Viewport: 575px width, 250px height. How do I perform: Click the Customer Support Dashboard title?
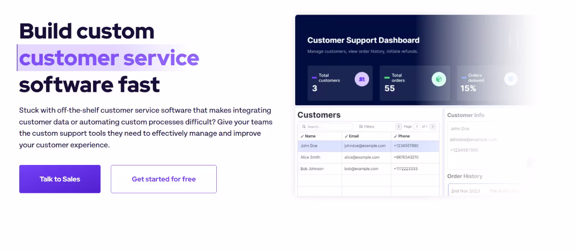(363, 40)
